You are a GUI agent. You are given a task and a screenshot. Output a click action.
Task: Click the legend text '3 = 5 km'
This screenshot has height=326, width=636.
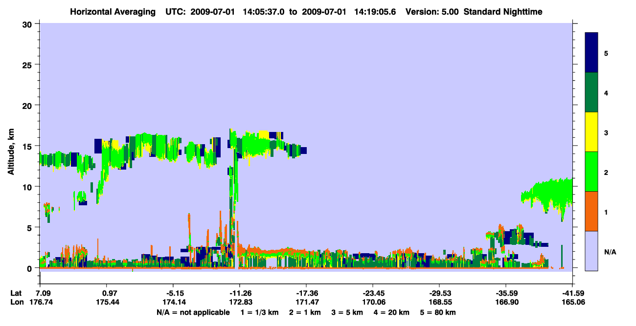(347, 312)
